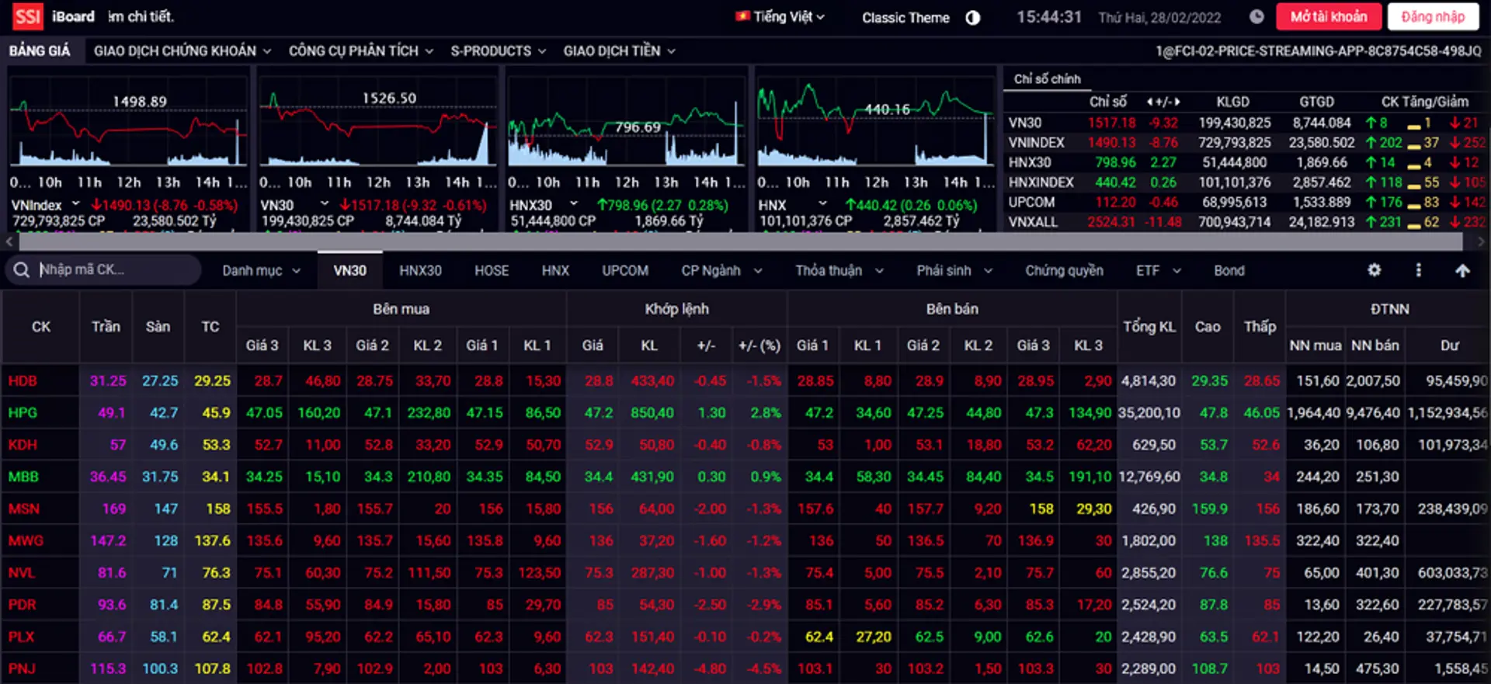Click the MBB stock symbol
The height and width of the screenshot is (684, 1491).
coord(23,477)
